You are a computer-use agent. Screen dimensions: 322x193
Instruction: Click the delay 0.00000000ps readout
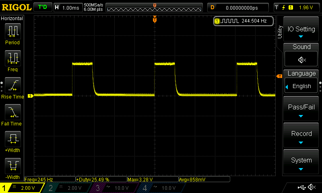click(x=238, y=8)
